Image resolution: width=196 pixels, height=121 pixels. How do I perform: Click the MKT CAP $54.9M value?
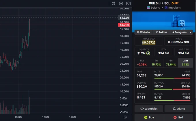184,53
